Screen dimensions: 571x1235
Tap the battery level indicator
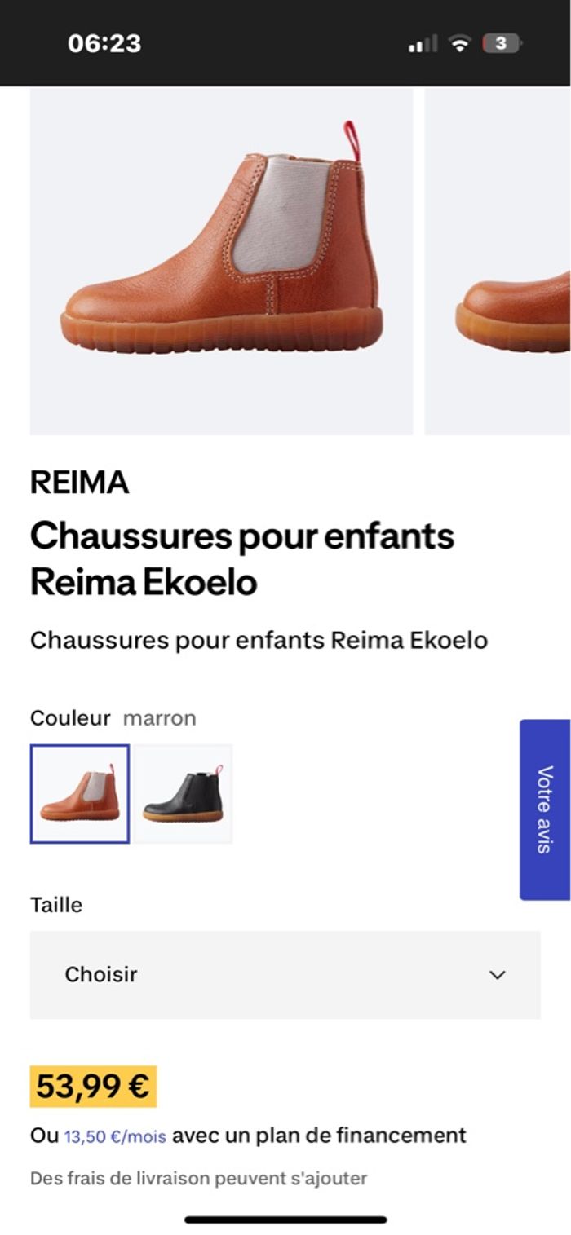click(x=502, y=44)
